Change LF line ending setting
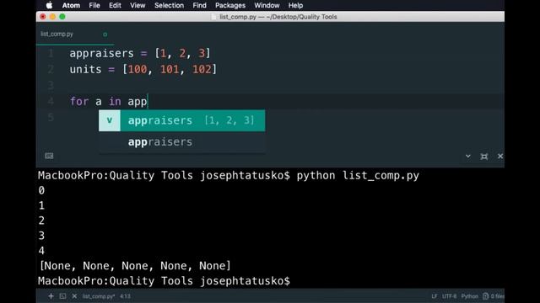 coord(435,296)
